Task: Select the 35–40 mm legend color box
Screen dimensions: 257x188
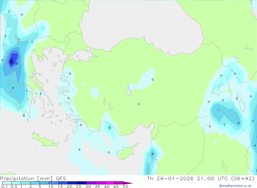Action: 100,183
